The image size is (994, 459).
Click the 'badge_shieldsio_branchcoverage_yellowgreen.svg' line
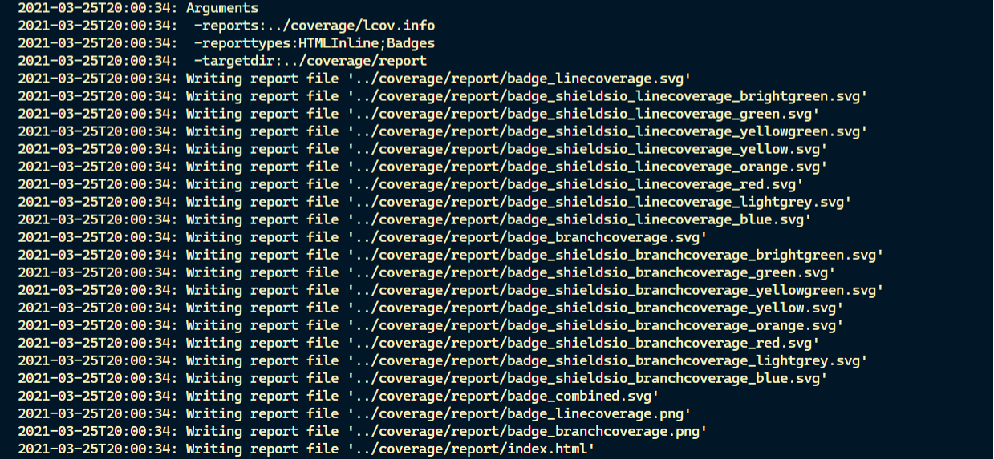(451, 290)
